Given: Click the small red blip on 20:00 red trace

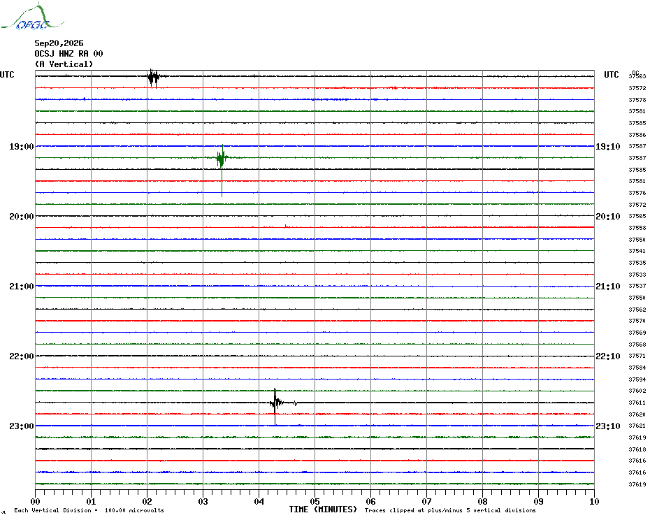Looking at the screenshot, I should point(287,226).
